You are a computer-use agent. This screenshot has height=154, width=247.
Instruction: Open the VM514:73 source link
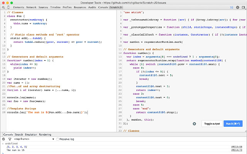pyautogui.click(x=237, y=151)
